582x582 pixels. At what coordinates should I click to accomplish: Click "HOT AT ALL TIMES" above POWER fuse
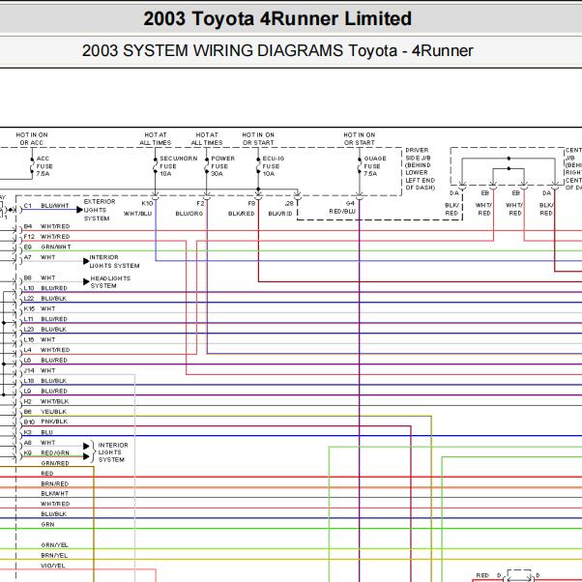(x=207, y=139)
